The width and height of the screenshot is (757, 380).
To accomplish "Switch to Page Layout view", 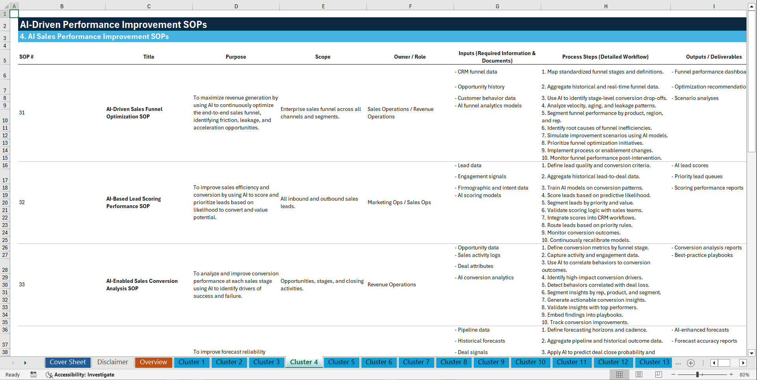I will tap(639, 374).
